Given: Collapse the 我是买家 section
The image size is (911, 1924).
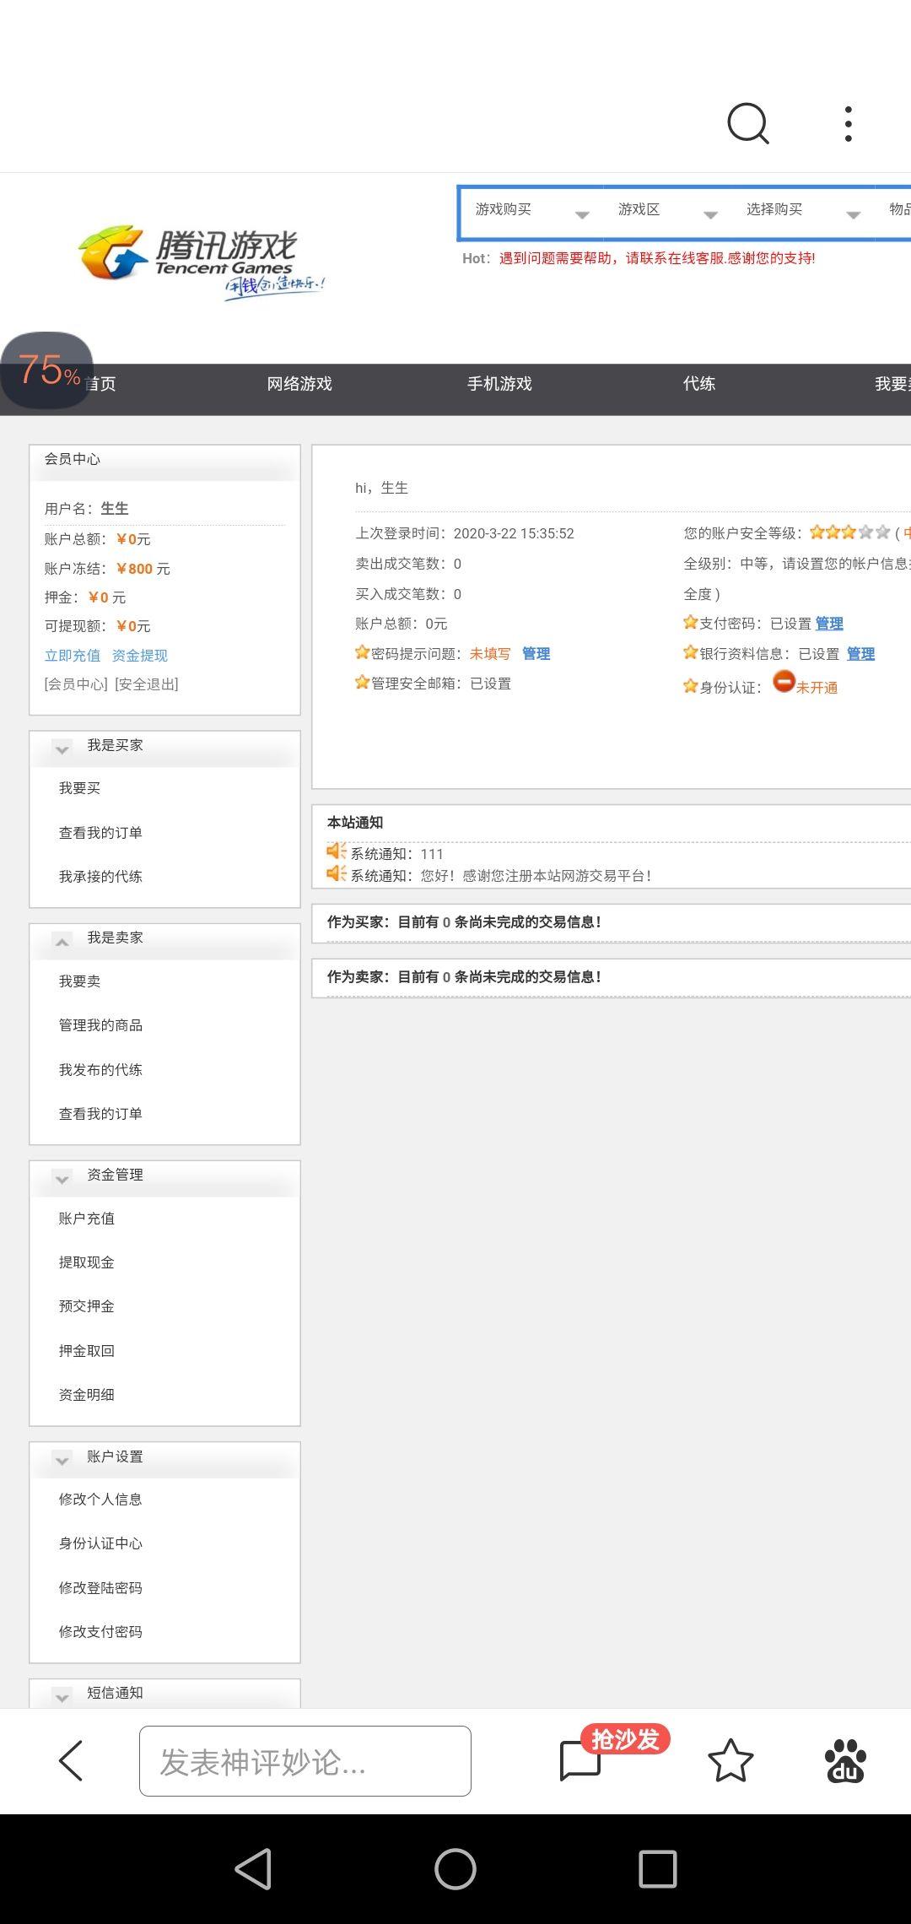Looking at the screenshot, I should 62,748.
